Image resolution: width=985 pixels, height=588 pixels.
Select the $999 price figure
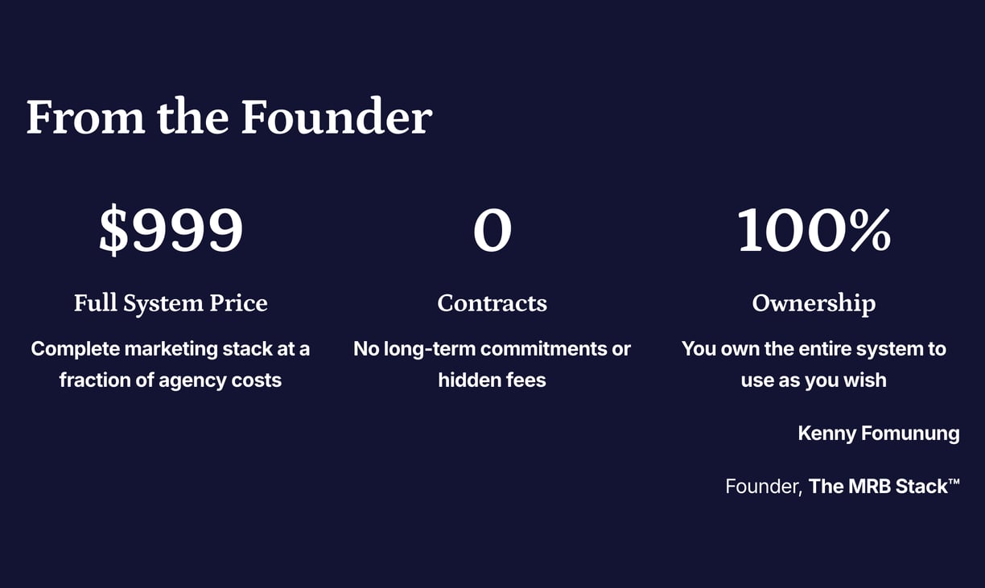tap(171, 231)
